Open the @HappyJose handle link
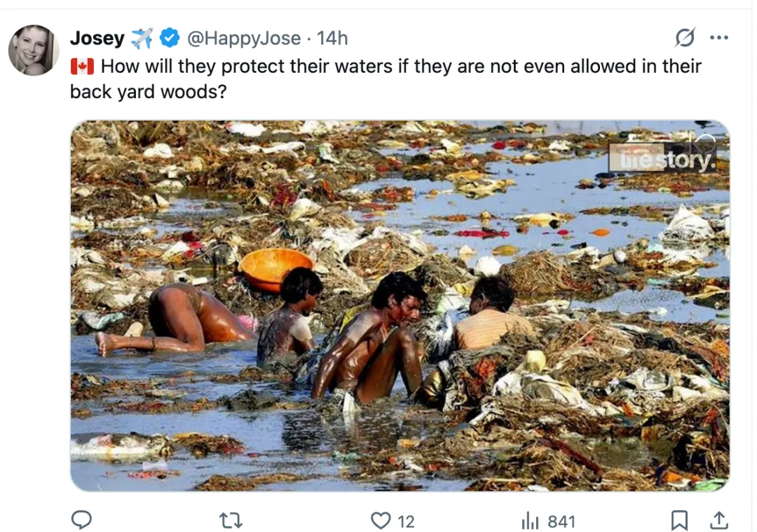 (x=244, y=38)
